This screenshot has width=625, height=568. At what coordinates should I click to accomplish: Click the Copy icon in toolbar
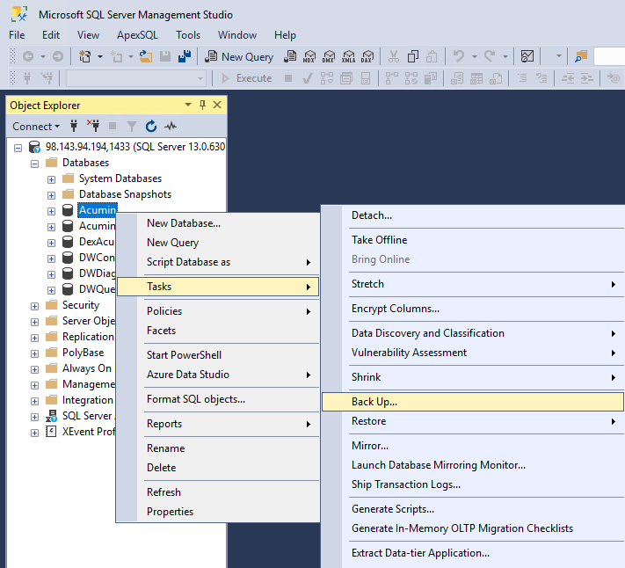click(413, 57)
